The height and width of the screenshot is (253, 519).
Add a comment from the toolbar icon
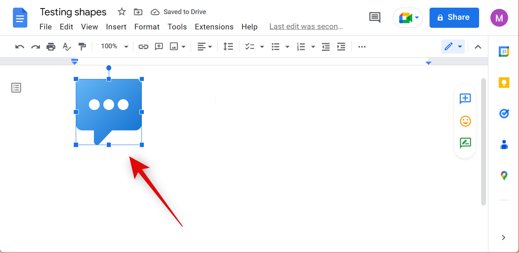(x=159, y=47)
